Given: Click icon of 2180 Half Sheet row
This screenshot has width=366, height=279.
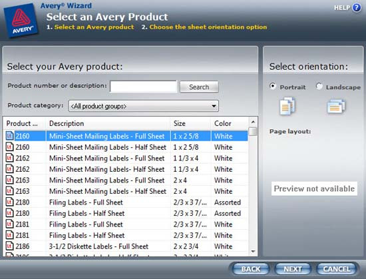Looking at the screenshot, I should [9, 213].
